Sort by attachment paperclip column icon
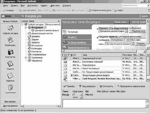150x113 pixels. tap(72, 55)
